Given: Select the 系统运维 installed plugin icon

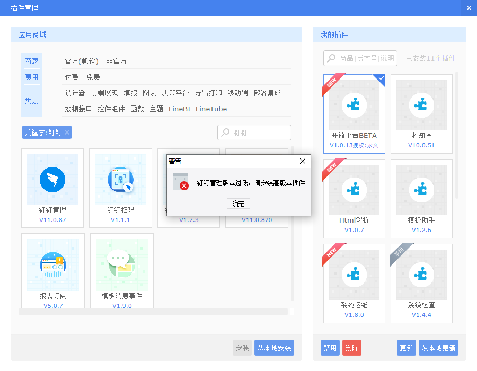Looking at the screenshot, I should pos(354,275).
